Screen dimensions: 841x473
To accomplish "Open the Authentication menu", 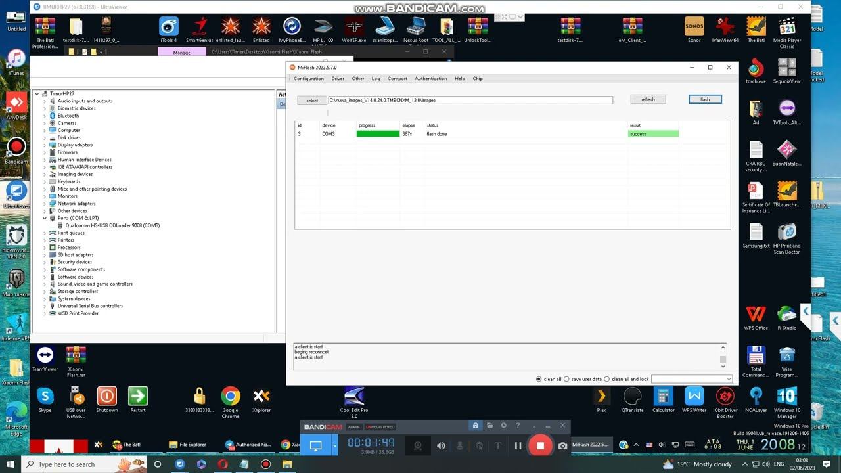I will coord(430,79).
